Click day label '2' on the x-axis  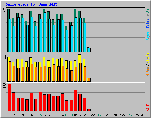click(x=14, y=115)
